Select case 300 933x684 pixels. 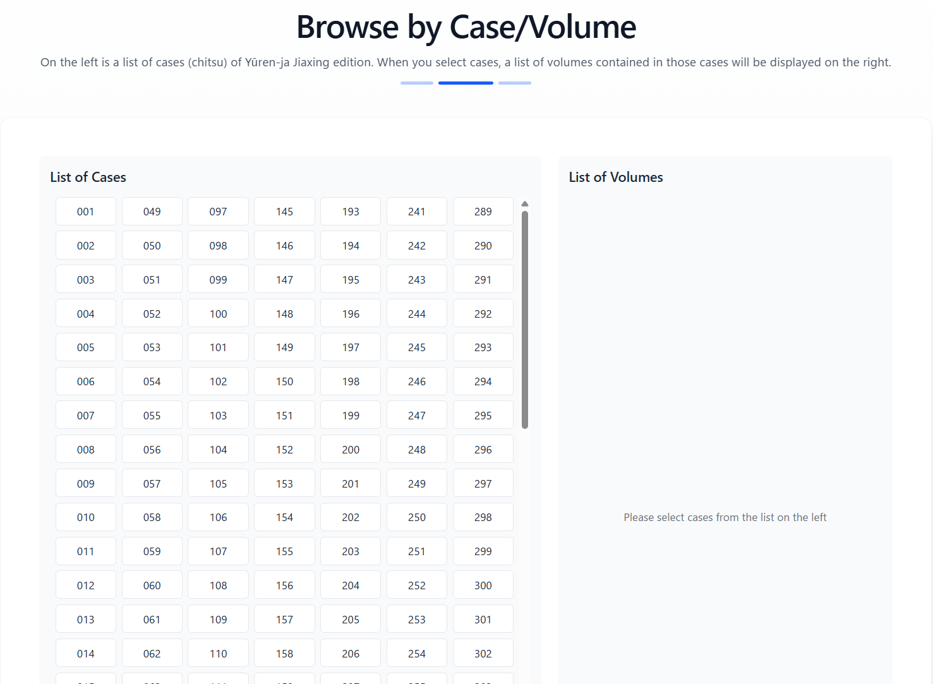pyautogui.click(x=483, y=584)
